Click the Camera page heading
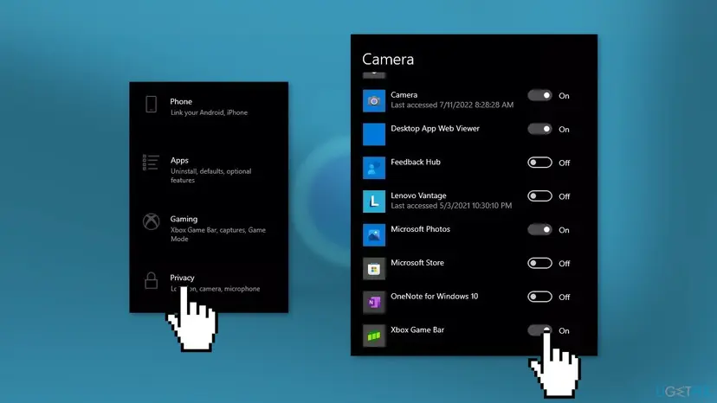 tap(388, 60)
